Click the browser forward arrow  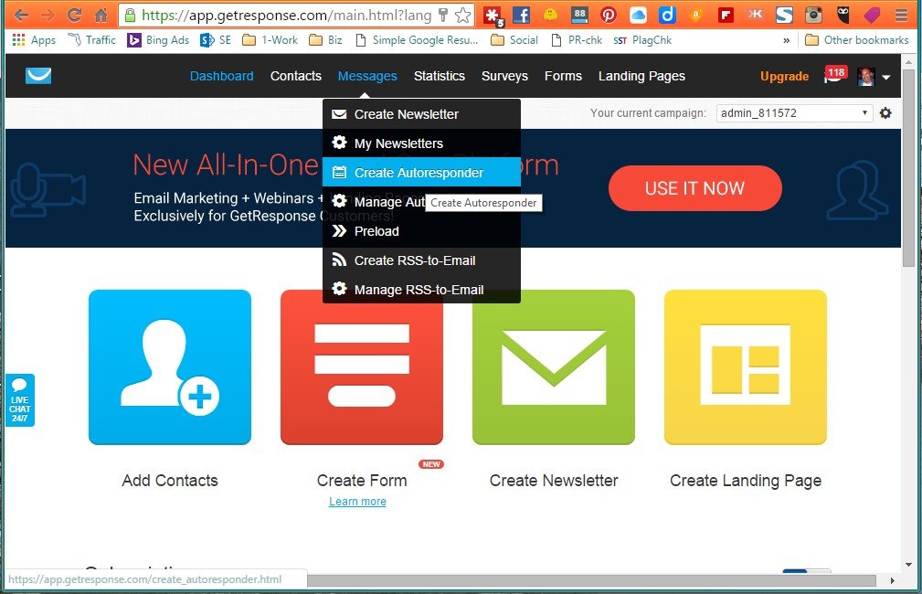(x=48, y=16)
